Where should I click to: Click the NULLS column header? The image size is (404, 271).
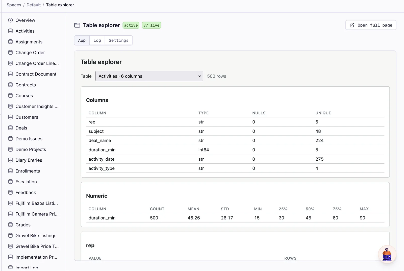pyautogui.click(x=259, y=113)
